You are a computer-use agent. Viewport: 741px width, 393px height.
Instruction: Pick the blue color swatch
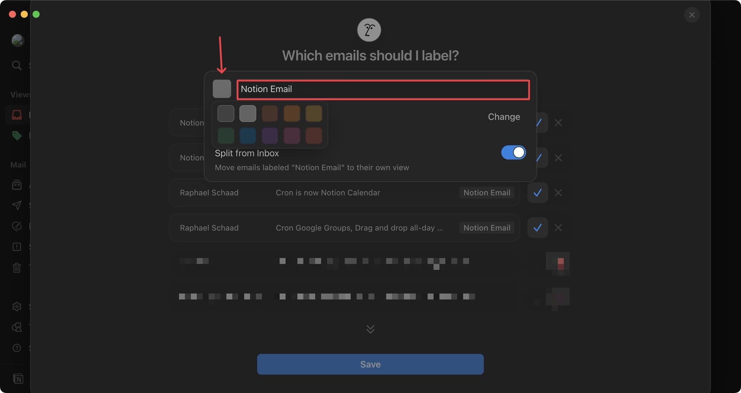tap(248, 136)
